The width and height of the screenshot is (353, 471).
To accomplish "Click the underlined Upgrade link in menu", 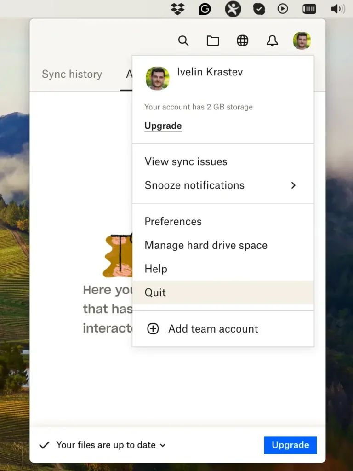I will (x=163, y=126).
